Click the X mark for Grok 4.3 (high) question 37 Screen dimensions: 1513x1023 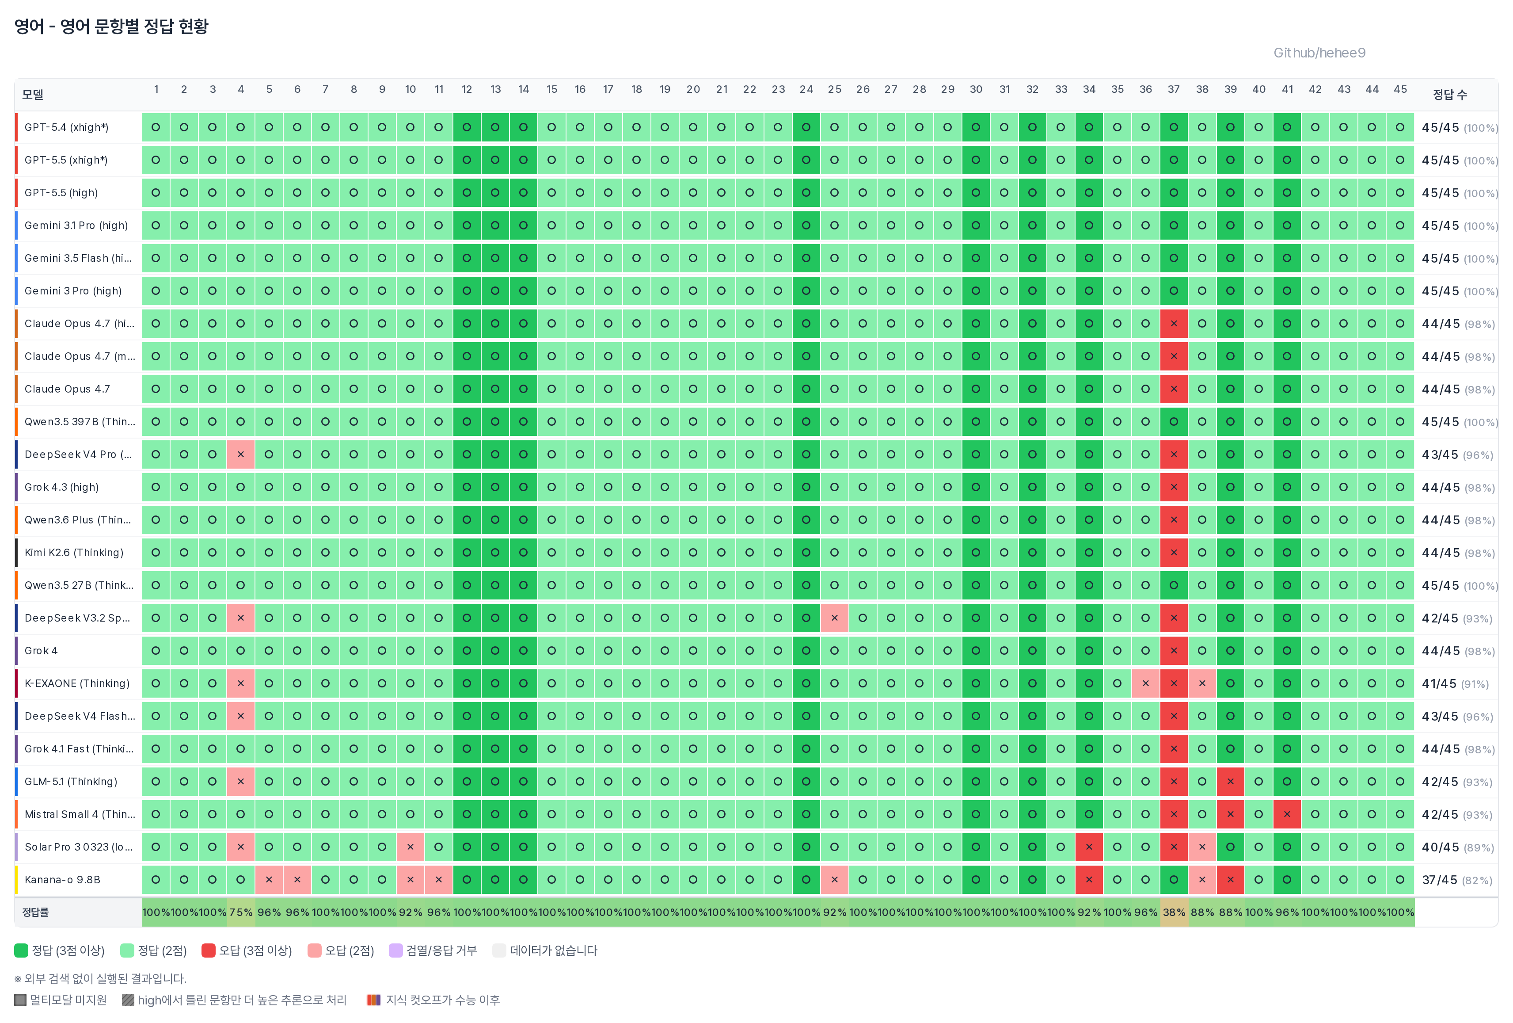point(1174,487)
